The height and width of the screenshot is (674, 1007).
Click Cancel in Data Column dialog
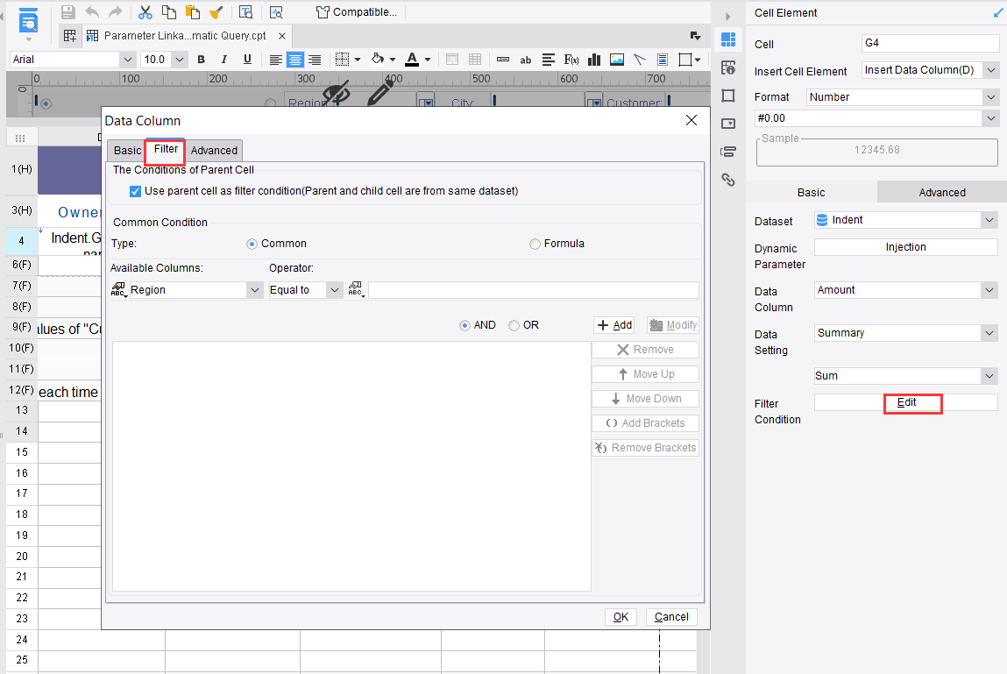pyautogui.click(x=671, y=617)
